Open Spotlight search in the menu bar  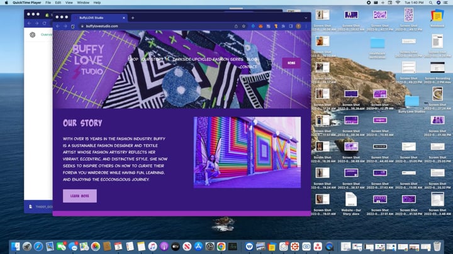pyautogui.click(x=431, y=3)
